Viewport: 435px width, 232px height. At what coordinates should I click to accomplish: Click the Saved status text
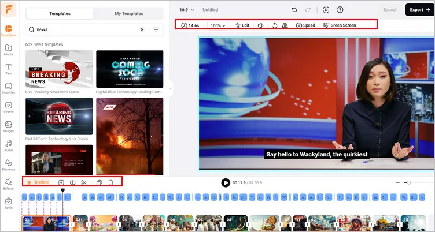(x=389, y=10)
